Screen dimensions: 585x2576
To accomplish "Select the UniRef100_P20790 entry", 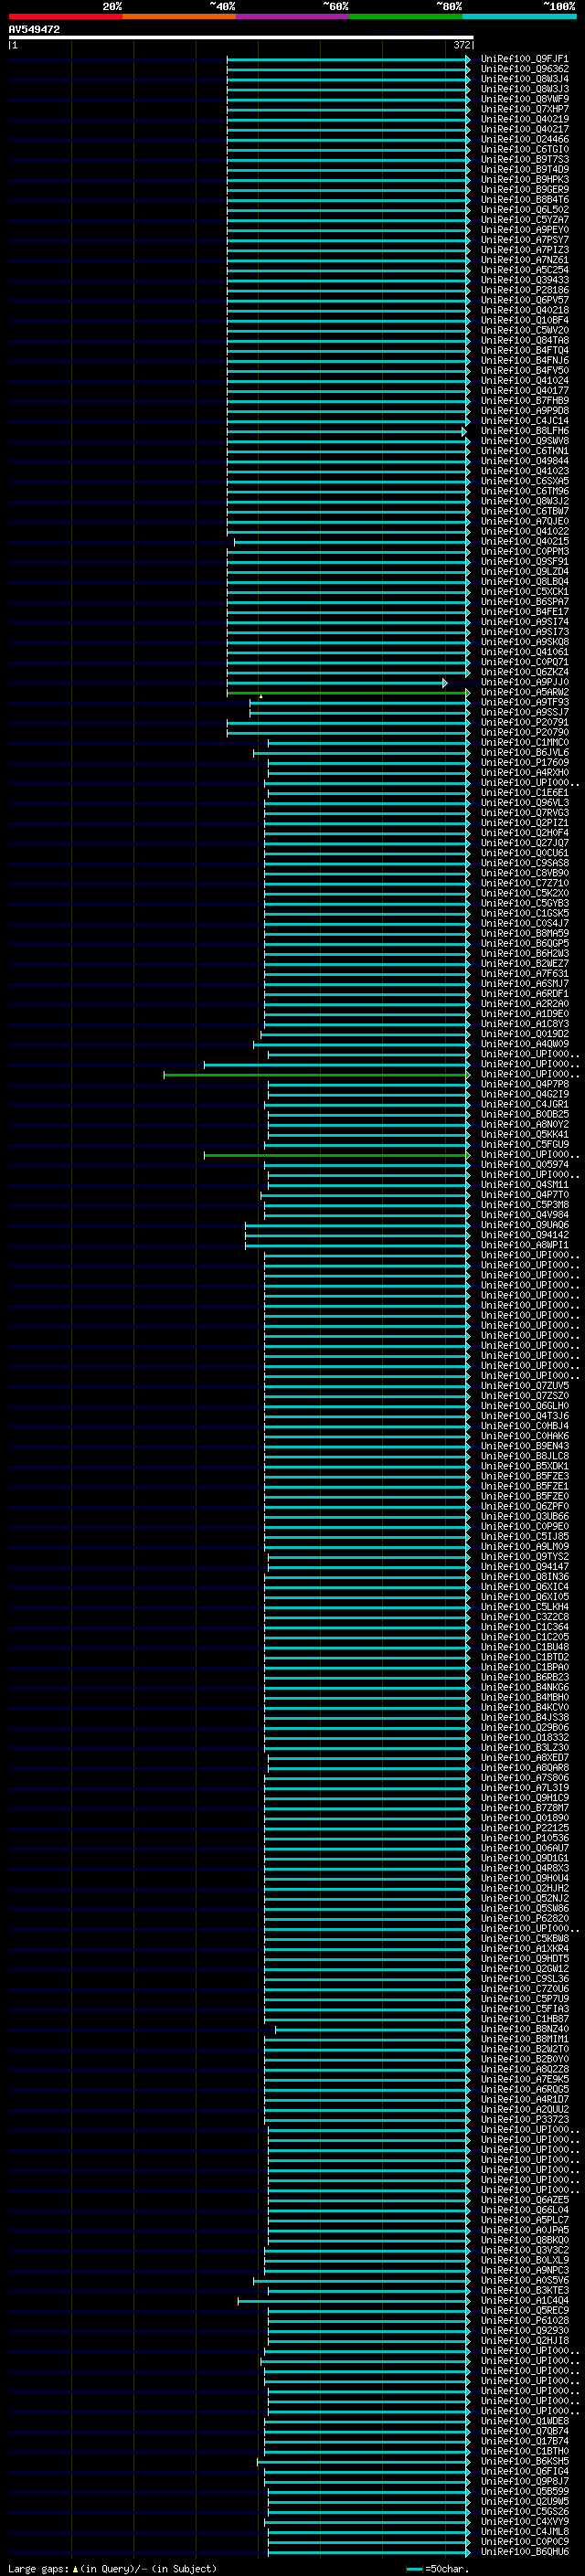I will click(524, 732).
